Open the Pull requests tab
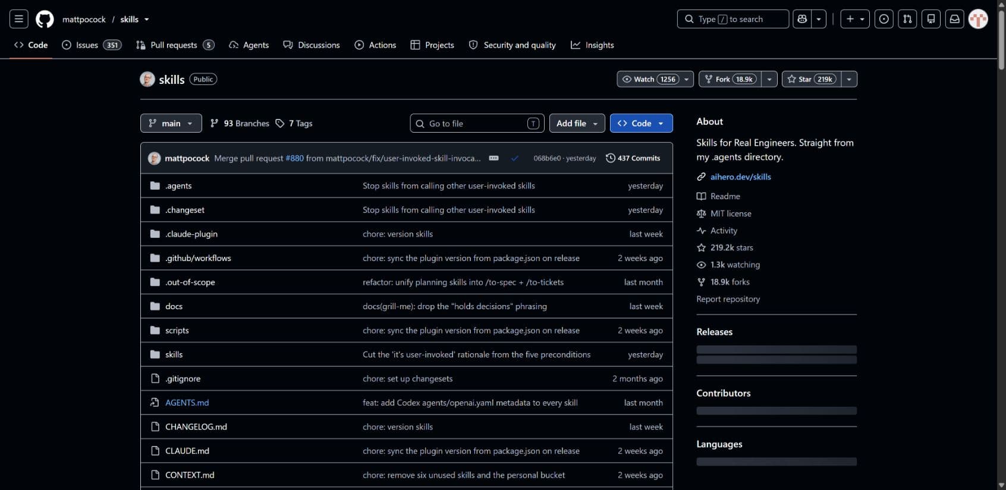This screenshot has width=1006, height=490. coord(175,45)
